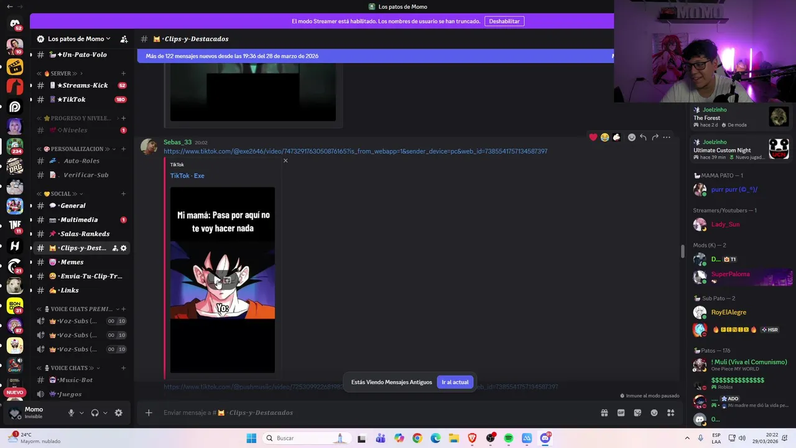Click the plus attachment button
Screen dimensions: 796x448
click(149, 413)
